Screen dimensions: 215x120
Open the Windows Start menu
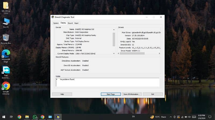(x=4, y=117)
